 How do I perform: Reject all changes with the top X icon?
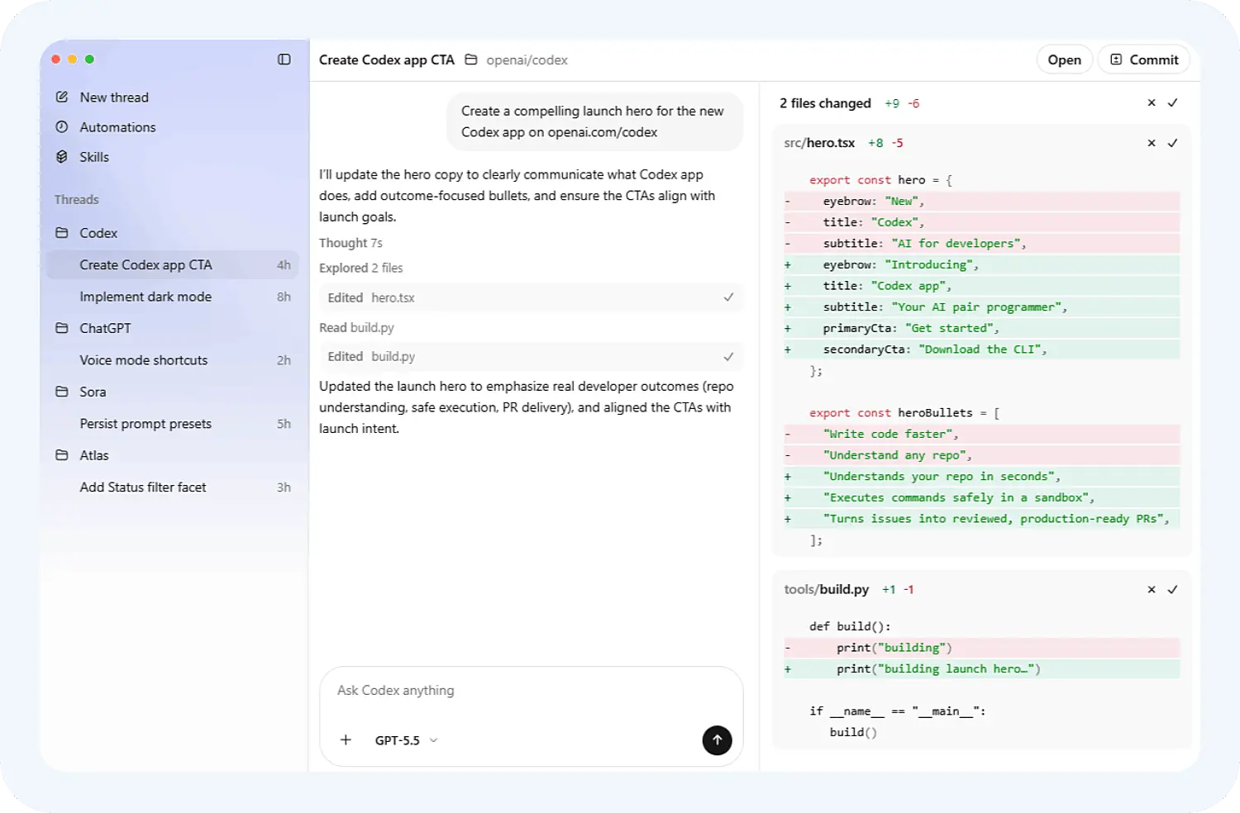[1152, 102]
